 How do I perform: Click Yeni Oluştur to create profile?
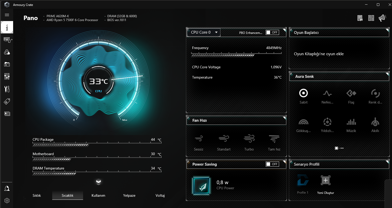(326, 185)
